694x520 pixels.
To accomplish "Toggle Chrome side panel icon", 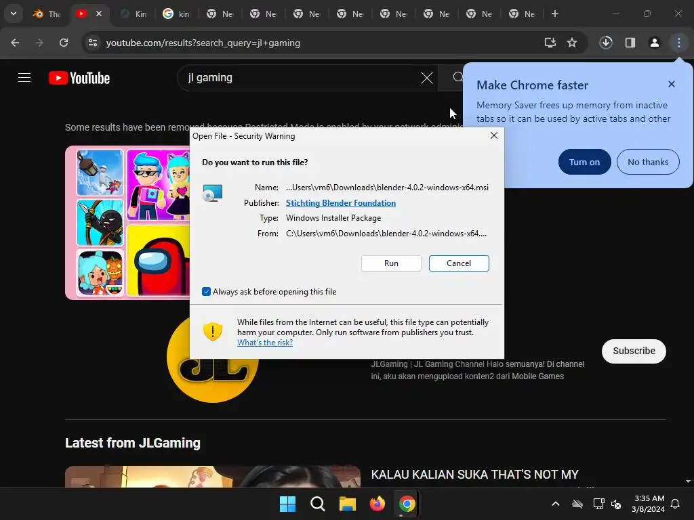I will (630, 43).
